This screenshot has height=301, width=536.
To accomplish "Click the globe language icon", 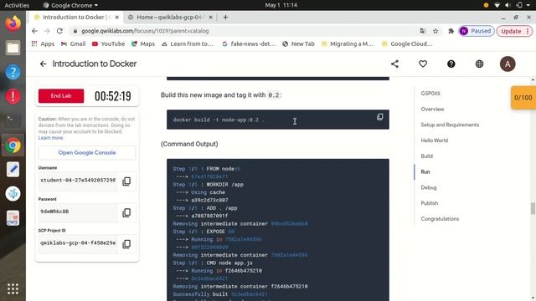I will (x=479, y=64).
